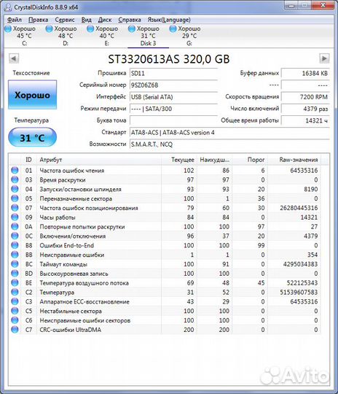Click status icon of Частота ошибок позиционирования

click(x=15, y=208)
